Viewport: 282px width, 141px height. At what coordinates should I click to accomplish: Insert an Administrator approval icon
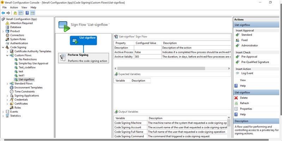tap(237, 45)
